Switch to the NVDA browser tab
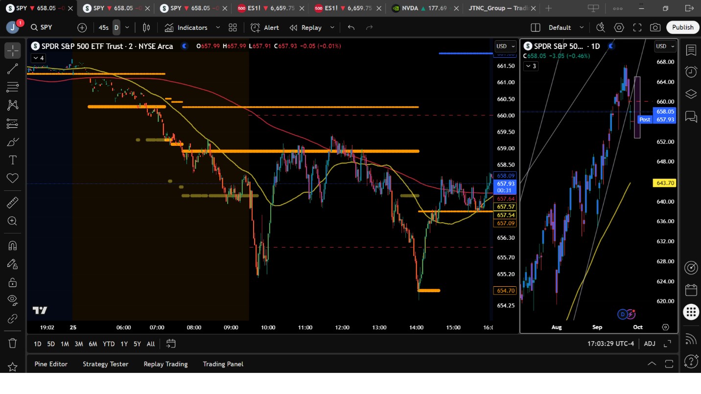Viewport: 701px width, 394px height. [423, 8]
